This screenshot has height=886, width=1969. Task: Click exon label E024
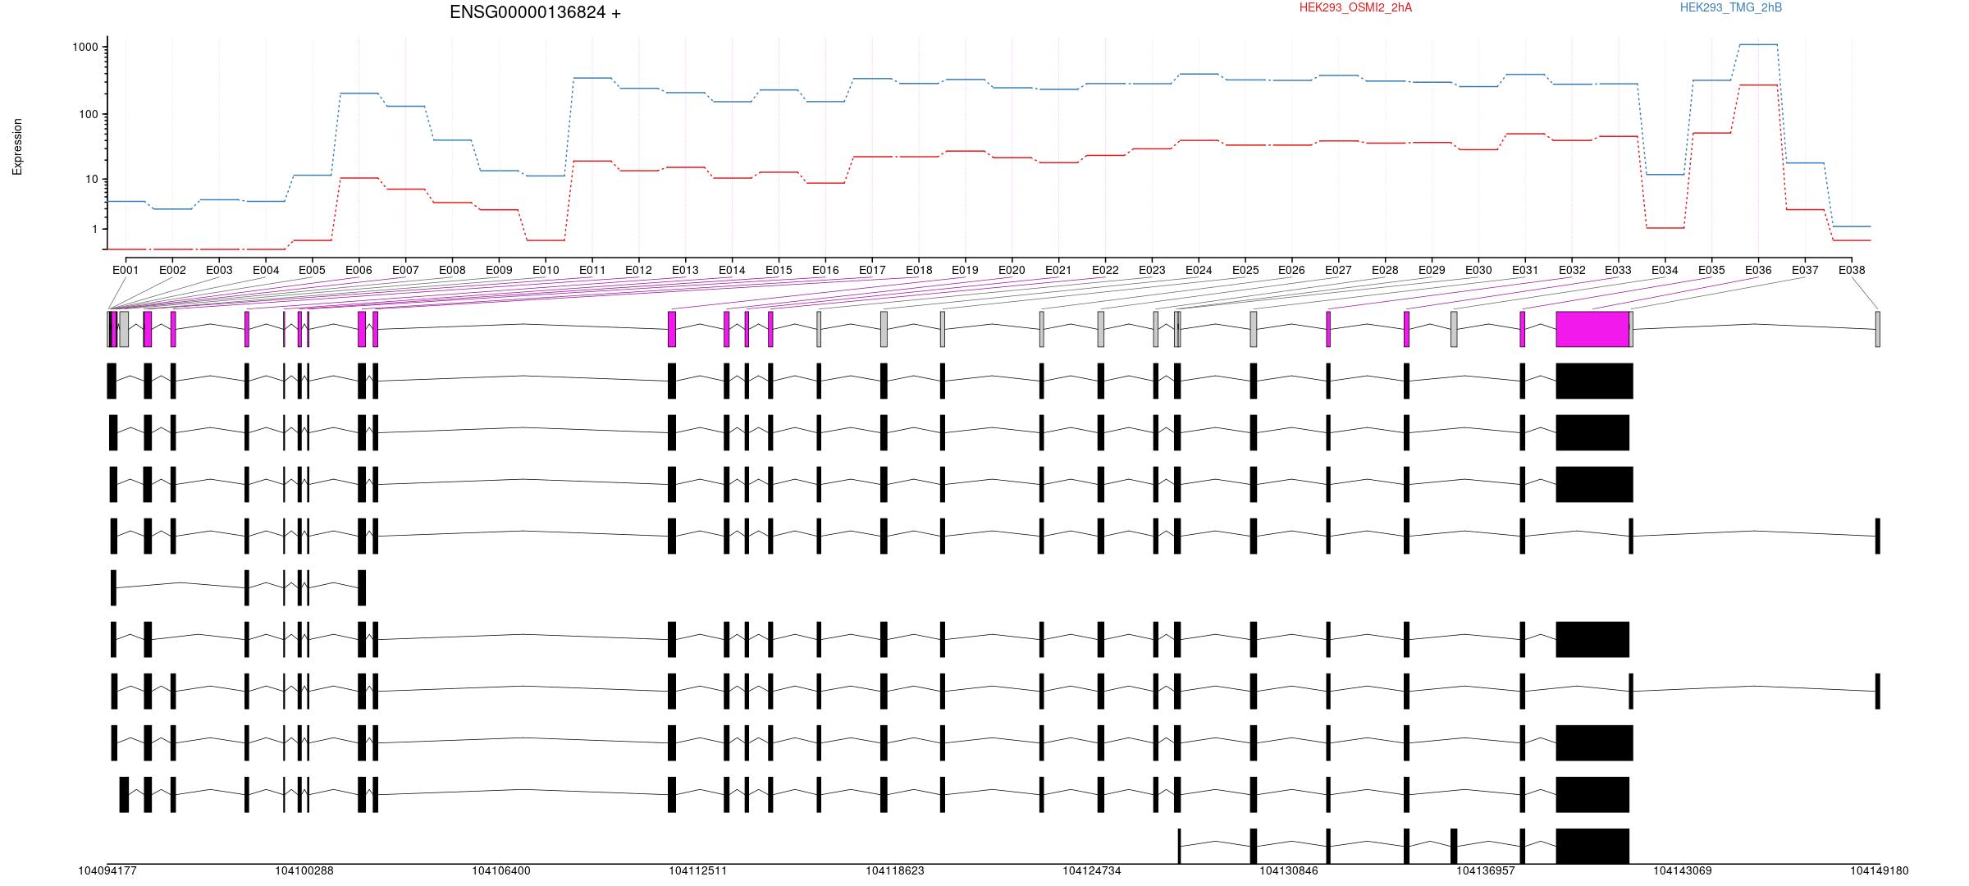pos(1199,270)
